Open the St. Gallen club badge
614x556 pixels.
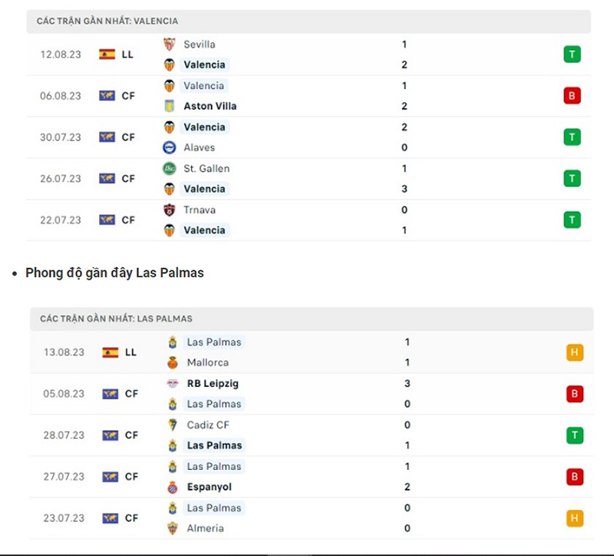coord(170,168)
